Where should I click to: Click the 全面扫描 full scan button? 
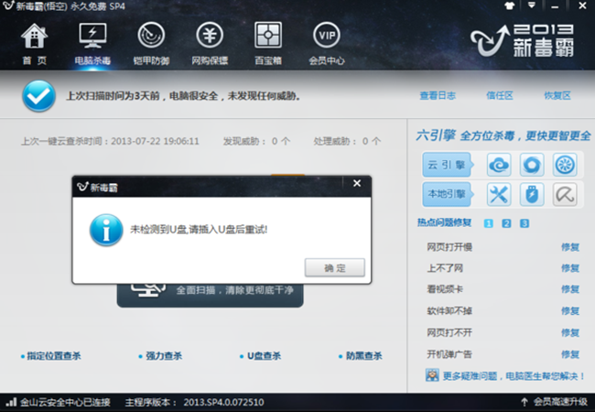click(210, 295)
